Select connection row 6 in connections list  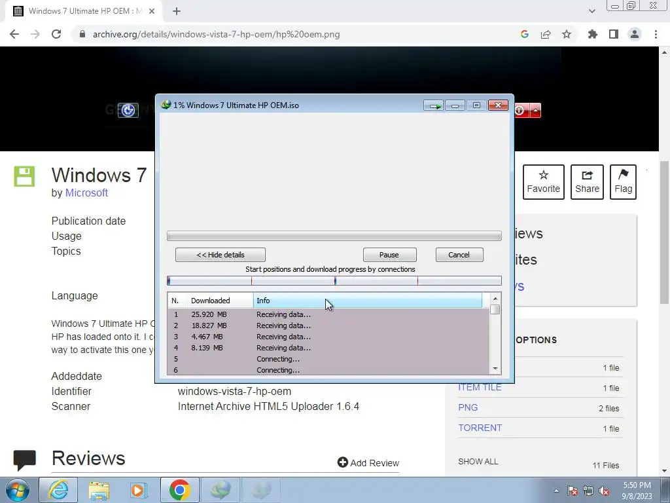point(328,370)
